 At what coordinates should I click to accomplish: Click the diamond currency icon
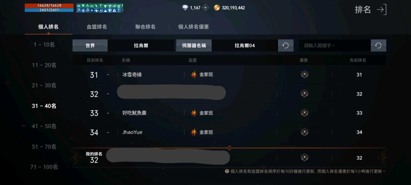tap(185, 8)
